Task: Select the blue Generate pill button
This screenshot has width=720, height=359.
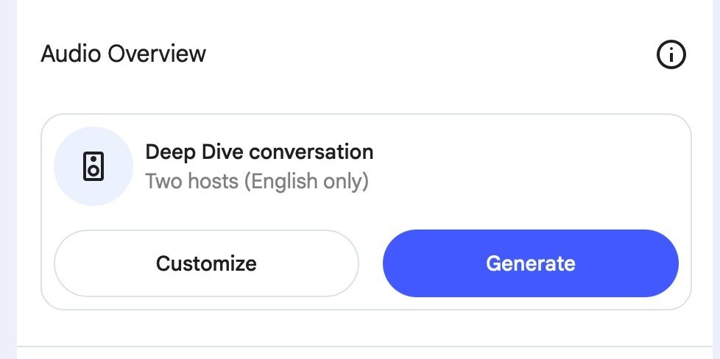Action: click(530, 263)
